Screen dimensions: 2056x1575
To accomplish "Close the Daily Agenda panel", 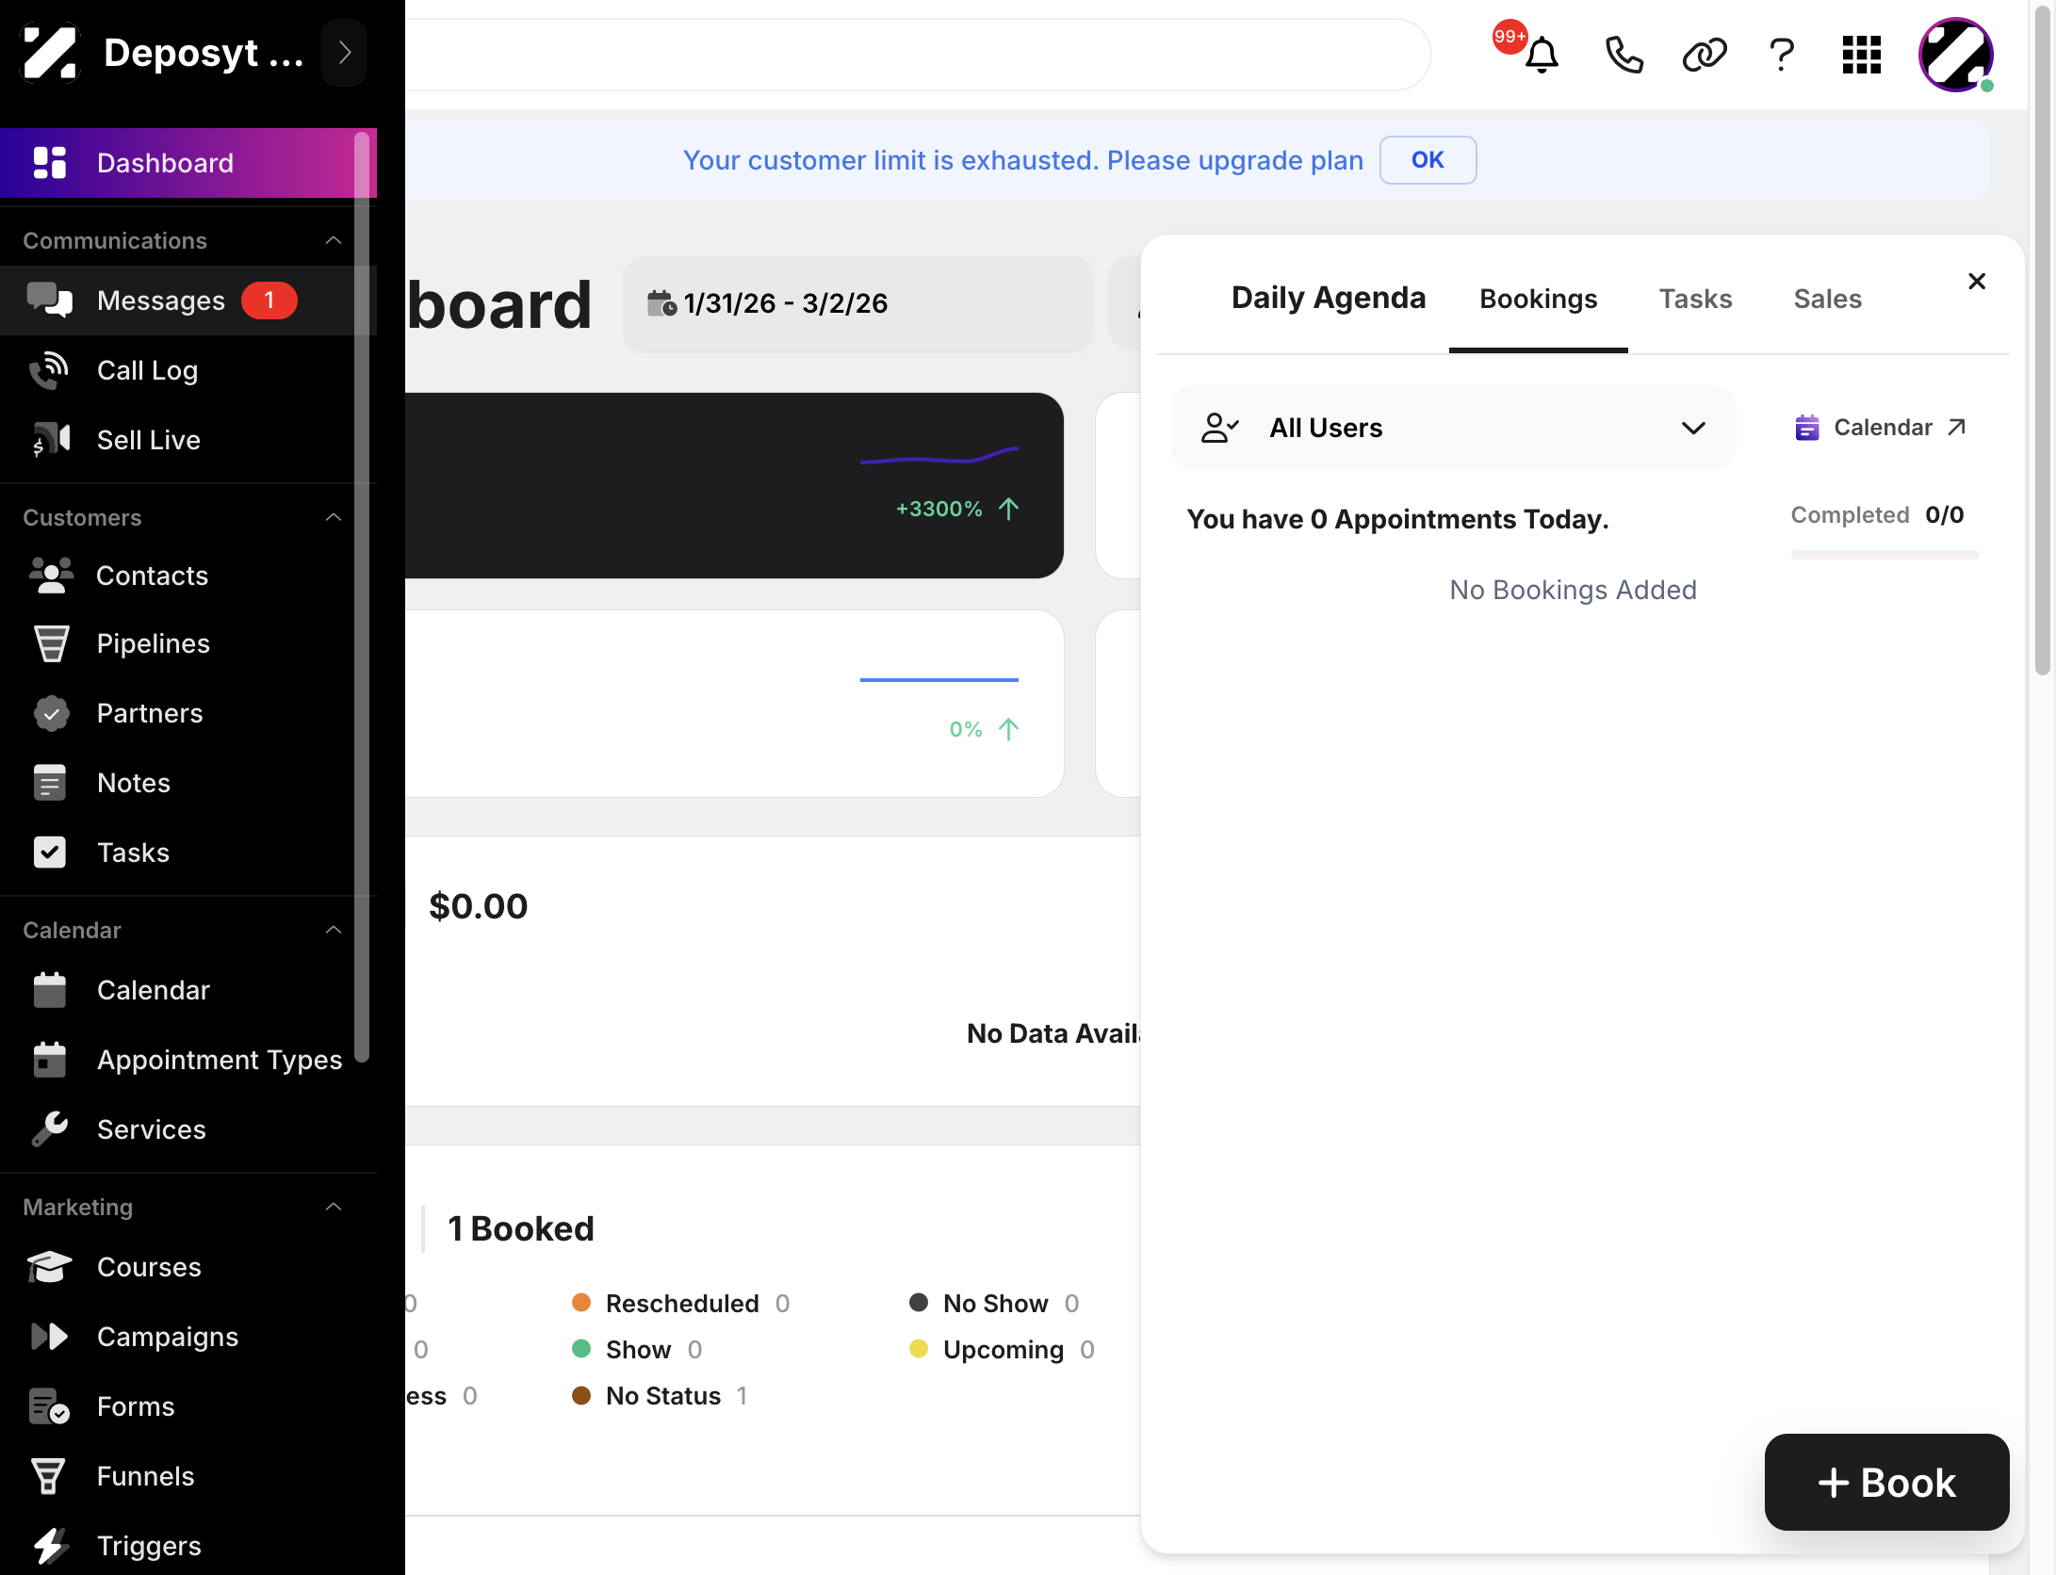I will (x=1977, y=282).
